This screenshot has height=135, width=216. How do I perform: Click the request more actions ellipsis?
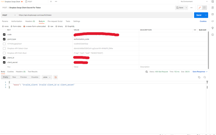tap(191, 8)
